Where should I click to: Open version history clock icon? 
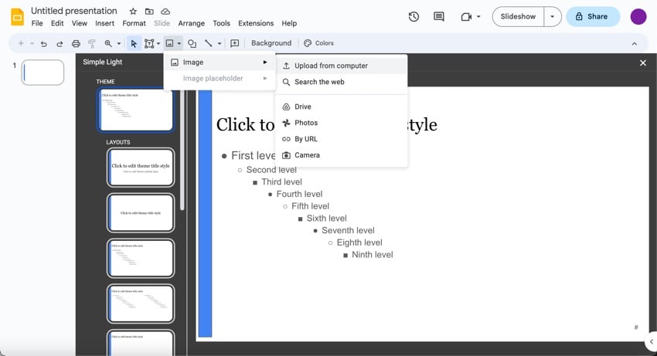[x=414, y=17]
